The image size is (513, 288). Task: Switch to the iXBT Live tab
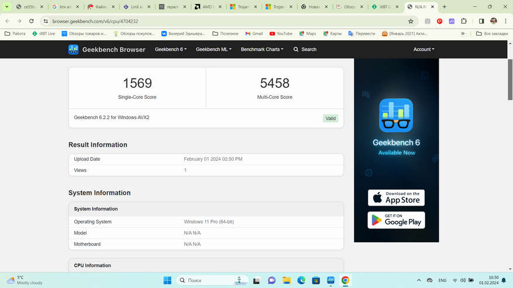pos(385,6)
